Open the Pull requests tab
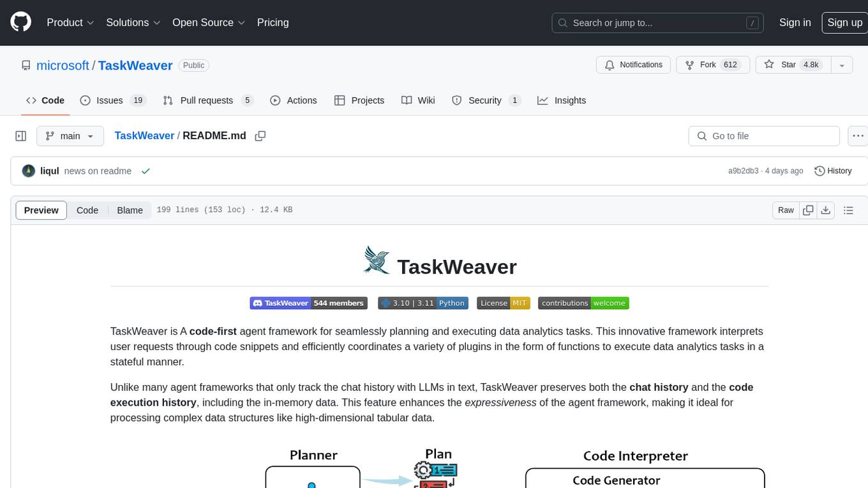The width and height of the screenshot is (868, 488). click(208, 100)
